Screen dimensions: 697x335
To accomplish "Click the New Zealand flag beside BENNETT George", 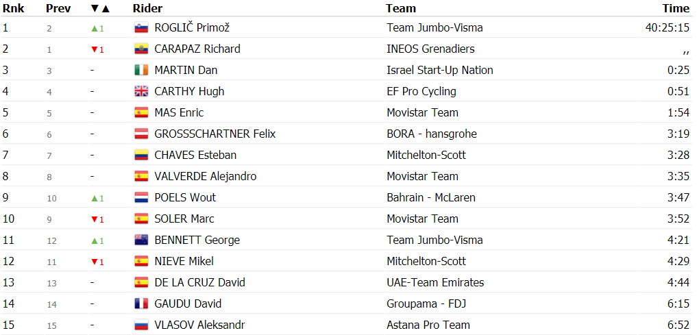I will point(141,240).
